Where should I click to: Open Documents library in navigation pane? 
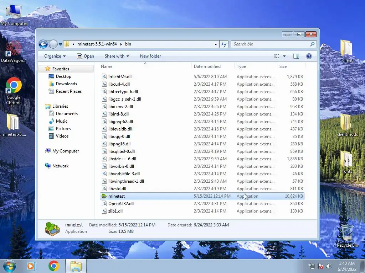coord(67,113)
